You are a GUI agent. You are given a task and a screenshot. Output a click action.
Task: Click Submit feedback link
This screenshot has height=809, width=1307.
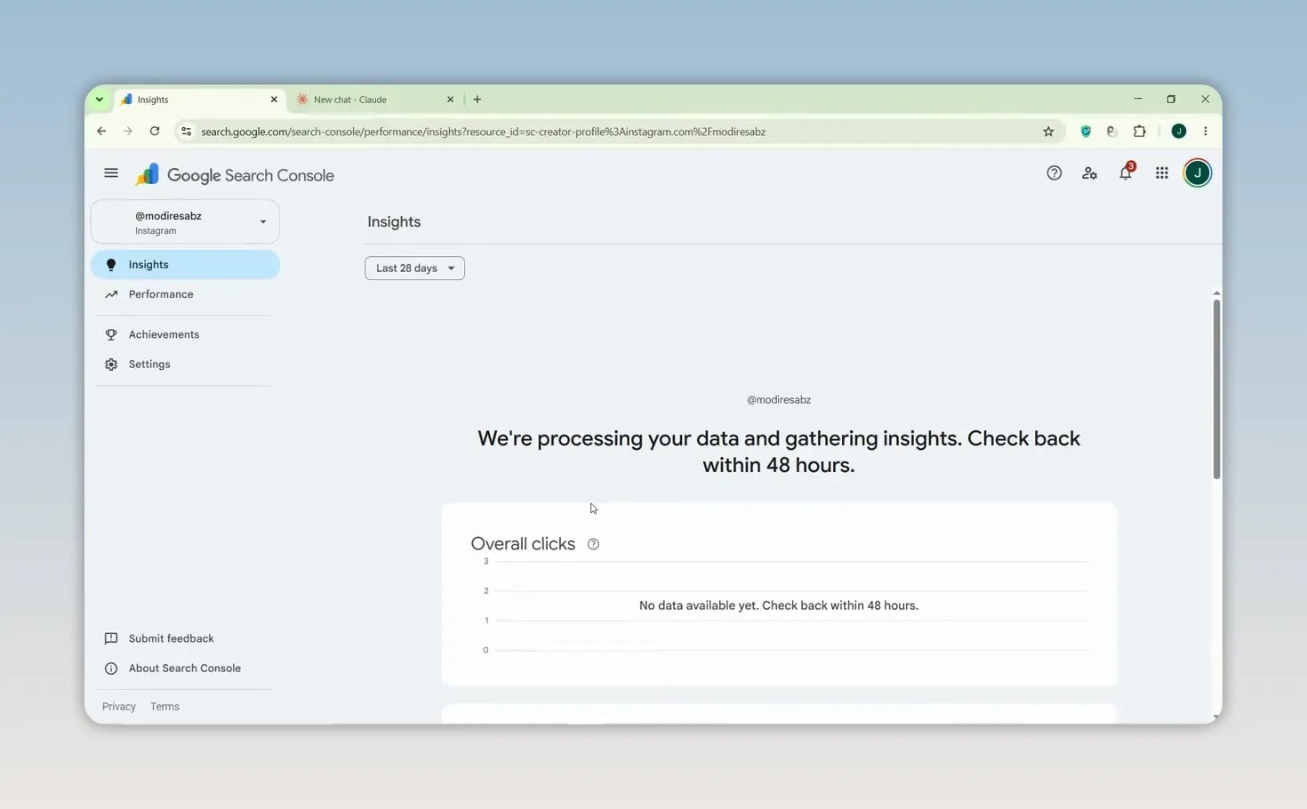pyautogui.click(x=171, y=638)
